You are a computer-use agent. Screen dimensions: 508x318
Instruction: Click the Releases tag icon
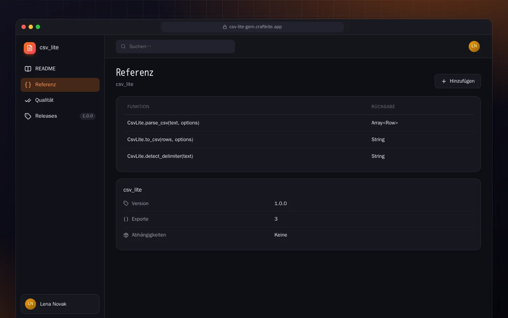28,116
